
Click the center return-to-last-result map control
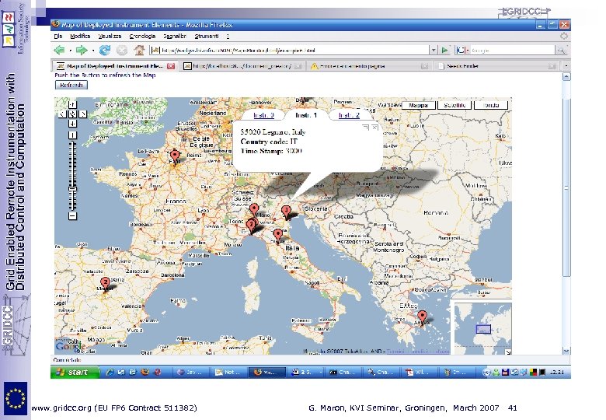(72, 114)
